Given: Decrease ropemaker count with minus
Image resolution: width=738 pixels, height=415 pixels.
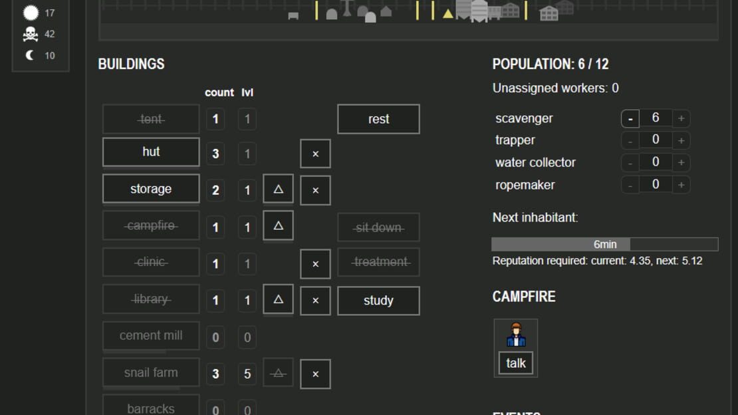Looking at the screenshot, I should click(x=630, y=185).
